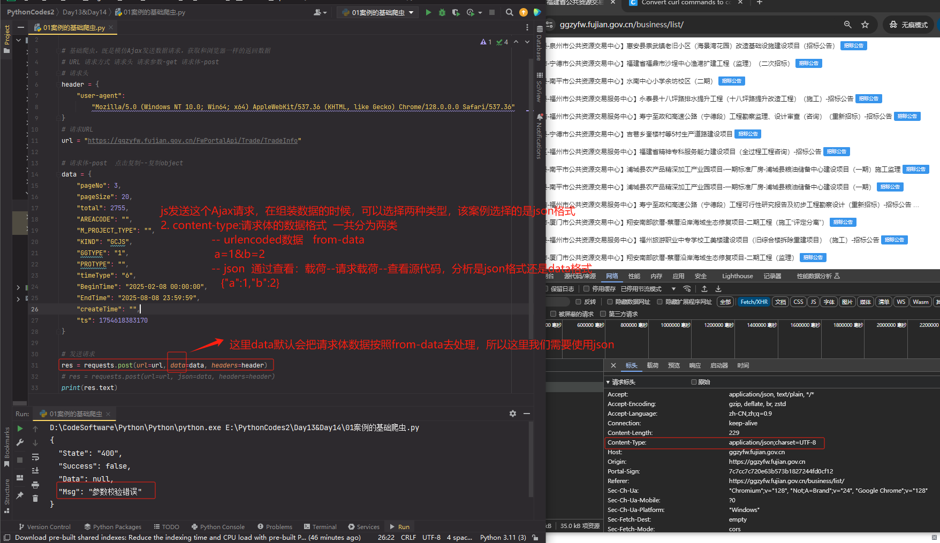Toggle the 停用缓存 checkbox
Image resolution: width=940 pixels, height=543 pixels.
tap(587, 289)
